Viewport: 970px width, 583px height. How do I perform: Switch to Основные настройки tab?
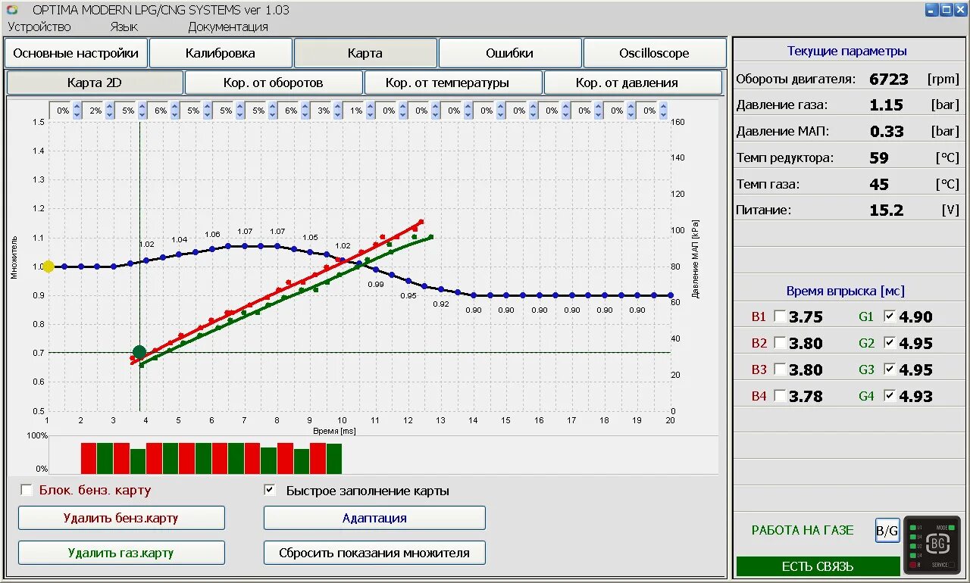coord(76,53)
